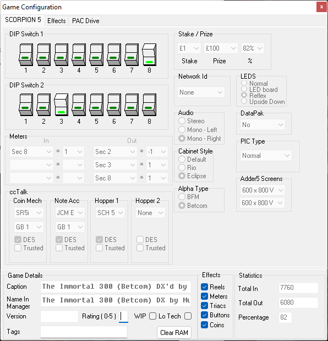Flip DIP Switch 2 toggle number 2
The width and height of the screenshot is (328, 341).
tap(43, 105)
